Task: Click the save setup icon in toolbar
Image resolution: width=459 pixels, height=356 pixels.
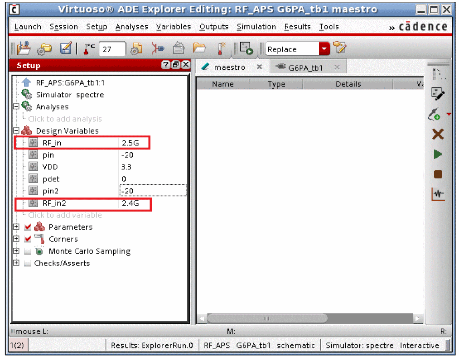Action: click(x=24, y=48)
